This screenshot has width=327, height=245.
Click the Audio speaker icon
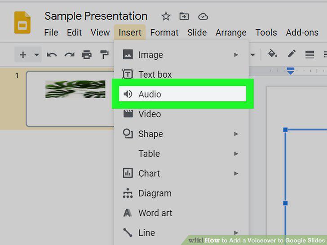(x=128, y=94)
